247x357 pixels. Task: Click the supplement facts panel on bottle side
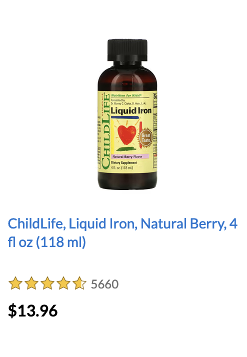tap(155, 130)
